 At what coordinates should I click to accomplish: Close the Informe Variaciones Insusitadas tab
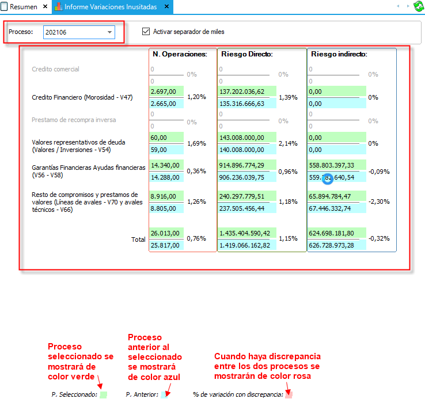coord(166,6)
